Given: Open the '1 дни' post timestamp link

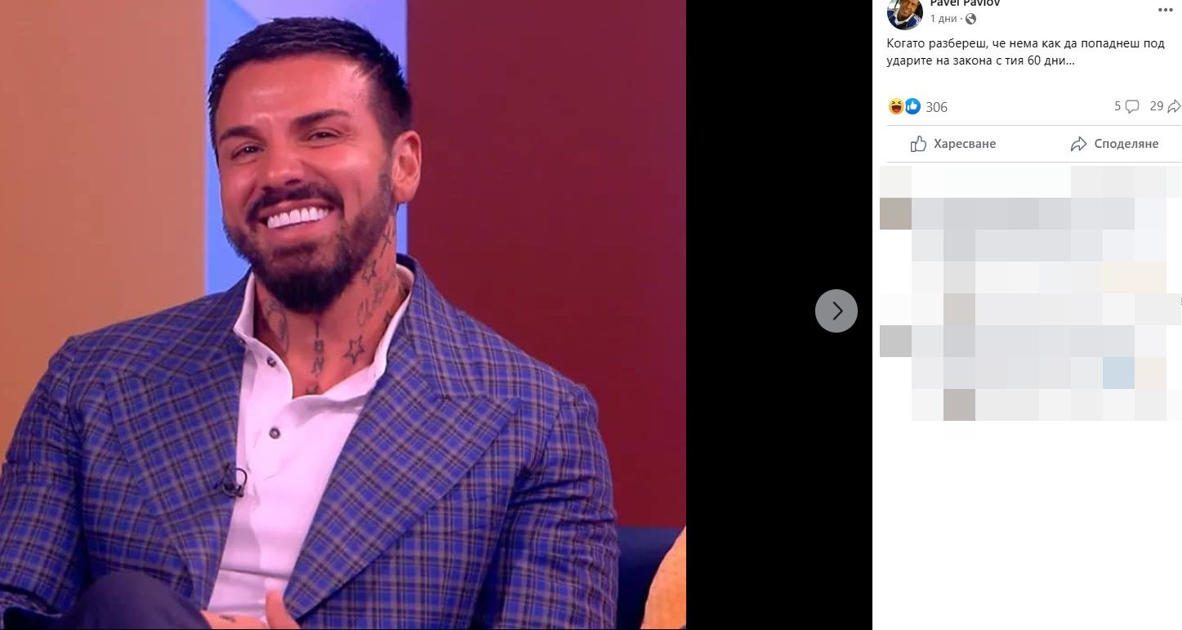Looking at the screenshot, I should click(945, 20).
